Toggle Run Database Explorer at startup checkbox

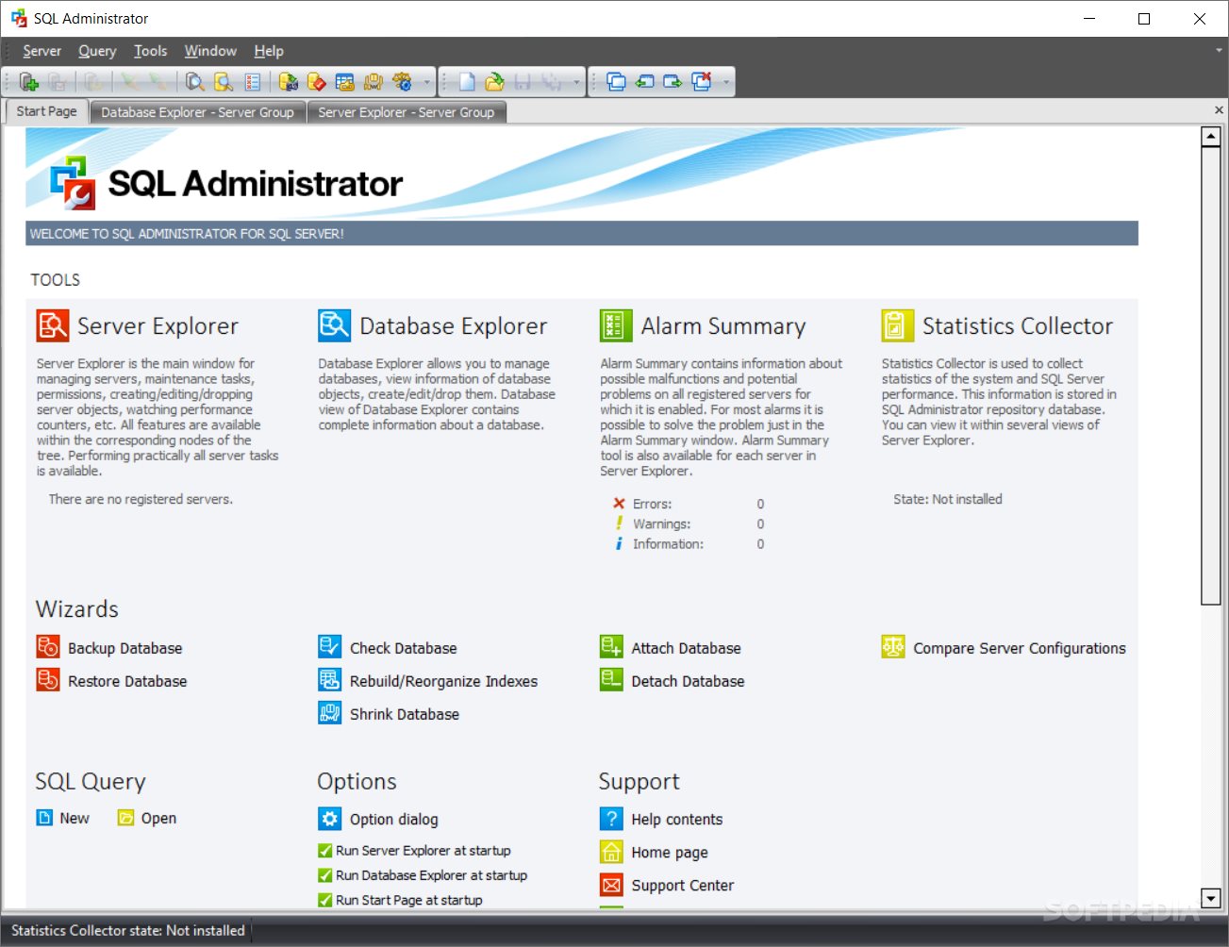325,875
